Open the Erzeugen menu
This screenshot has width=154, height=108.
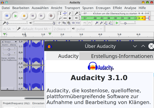point(103,8)
